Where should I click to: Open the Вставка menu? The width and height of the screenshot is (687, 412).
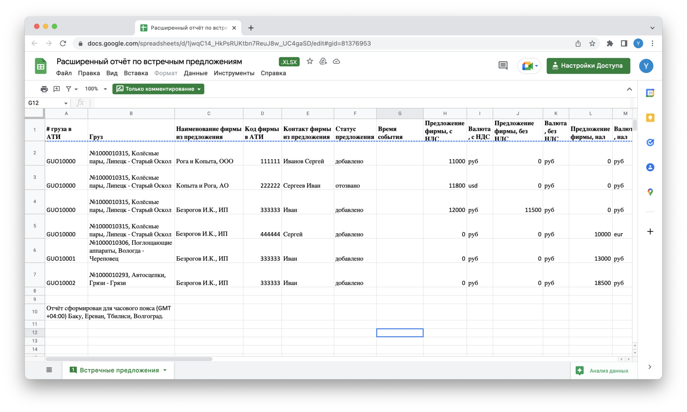pyautogui.click(x=136, y=73)
